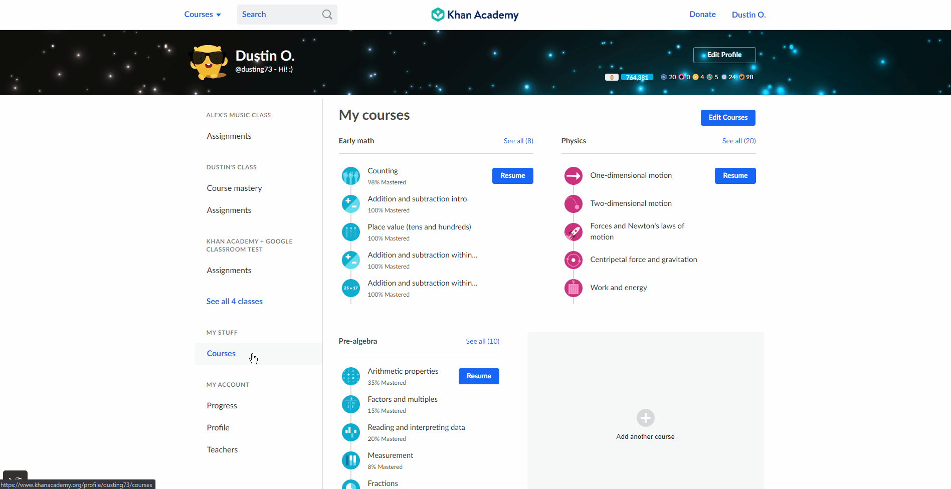951x489 pixels.
Task: Click the energy points badge 764,381
Action: [637, 77]
